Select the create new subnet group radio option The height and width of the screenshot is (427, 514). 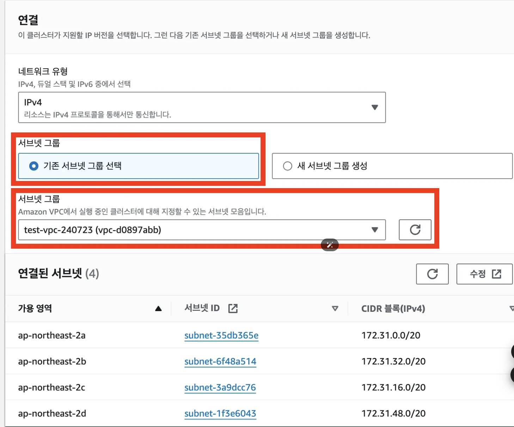[392, 166]
